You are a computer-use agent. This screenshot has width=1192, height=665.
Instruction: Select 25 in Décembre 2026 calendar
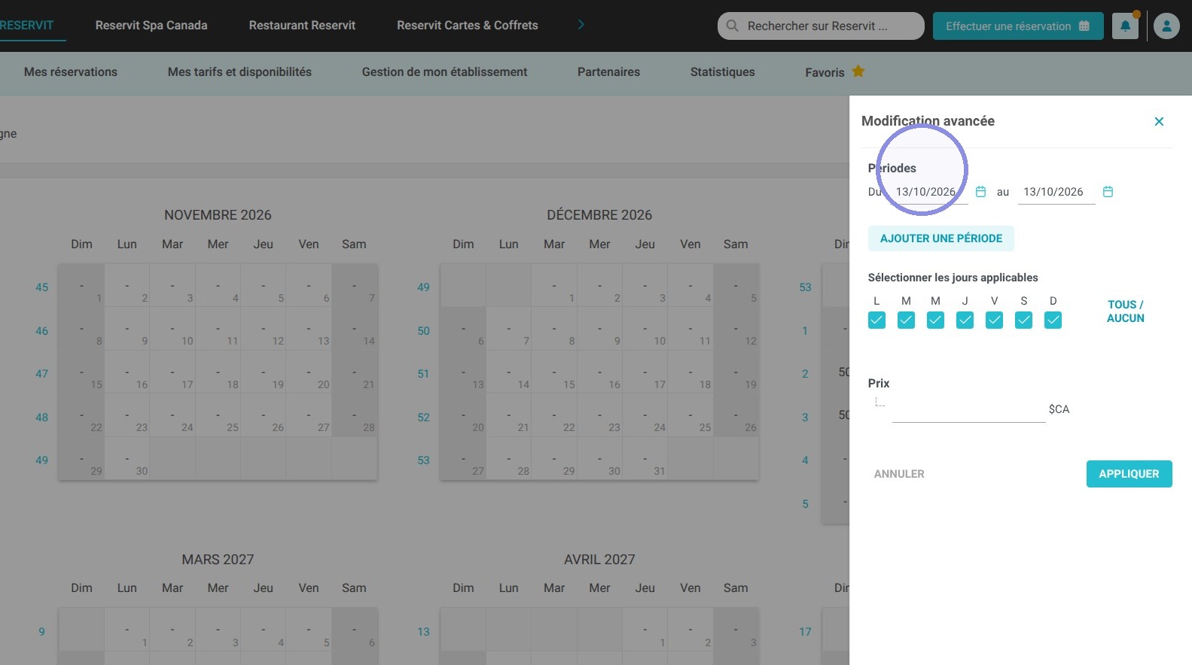pyautogui.click(x=691, y=415)
